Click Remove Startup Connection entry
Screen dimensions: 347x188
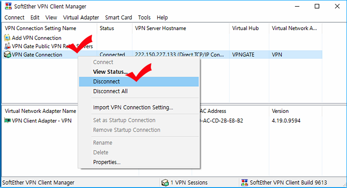[139, 130]
